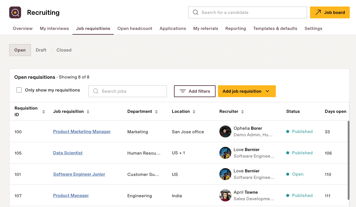Sort the Days open column arrows
Image resolution: width=356 pixels, height=207 pixels.
coord(350,111)
